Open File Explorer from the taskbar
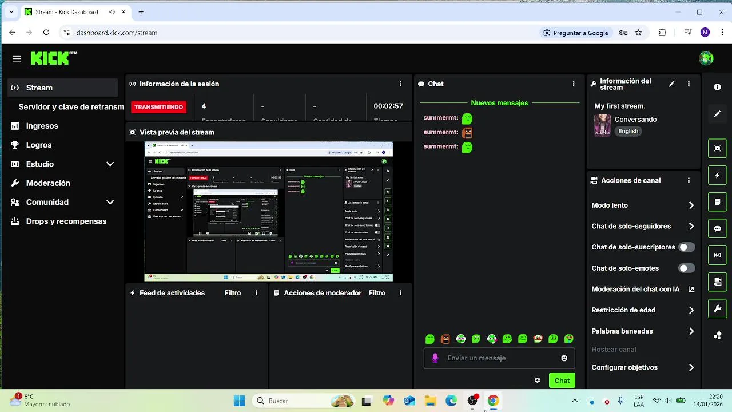 430,401
